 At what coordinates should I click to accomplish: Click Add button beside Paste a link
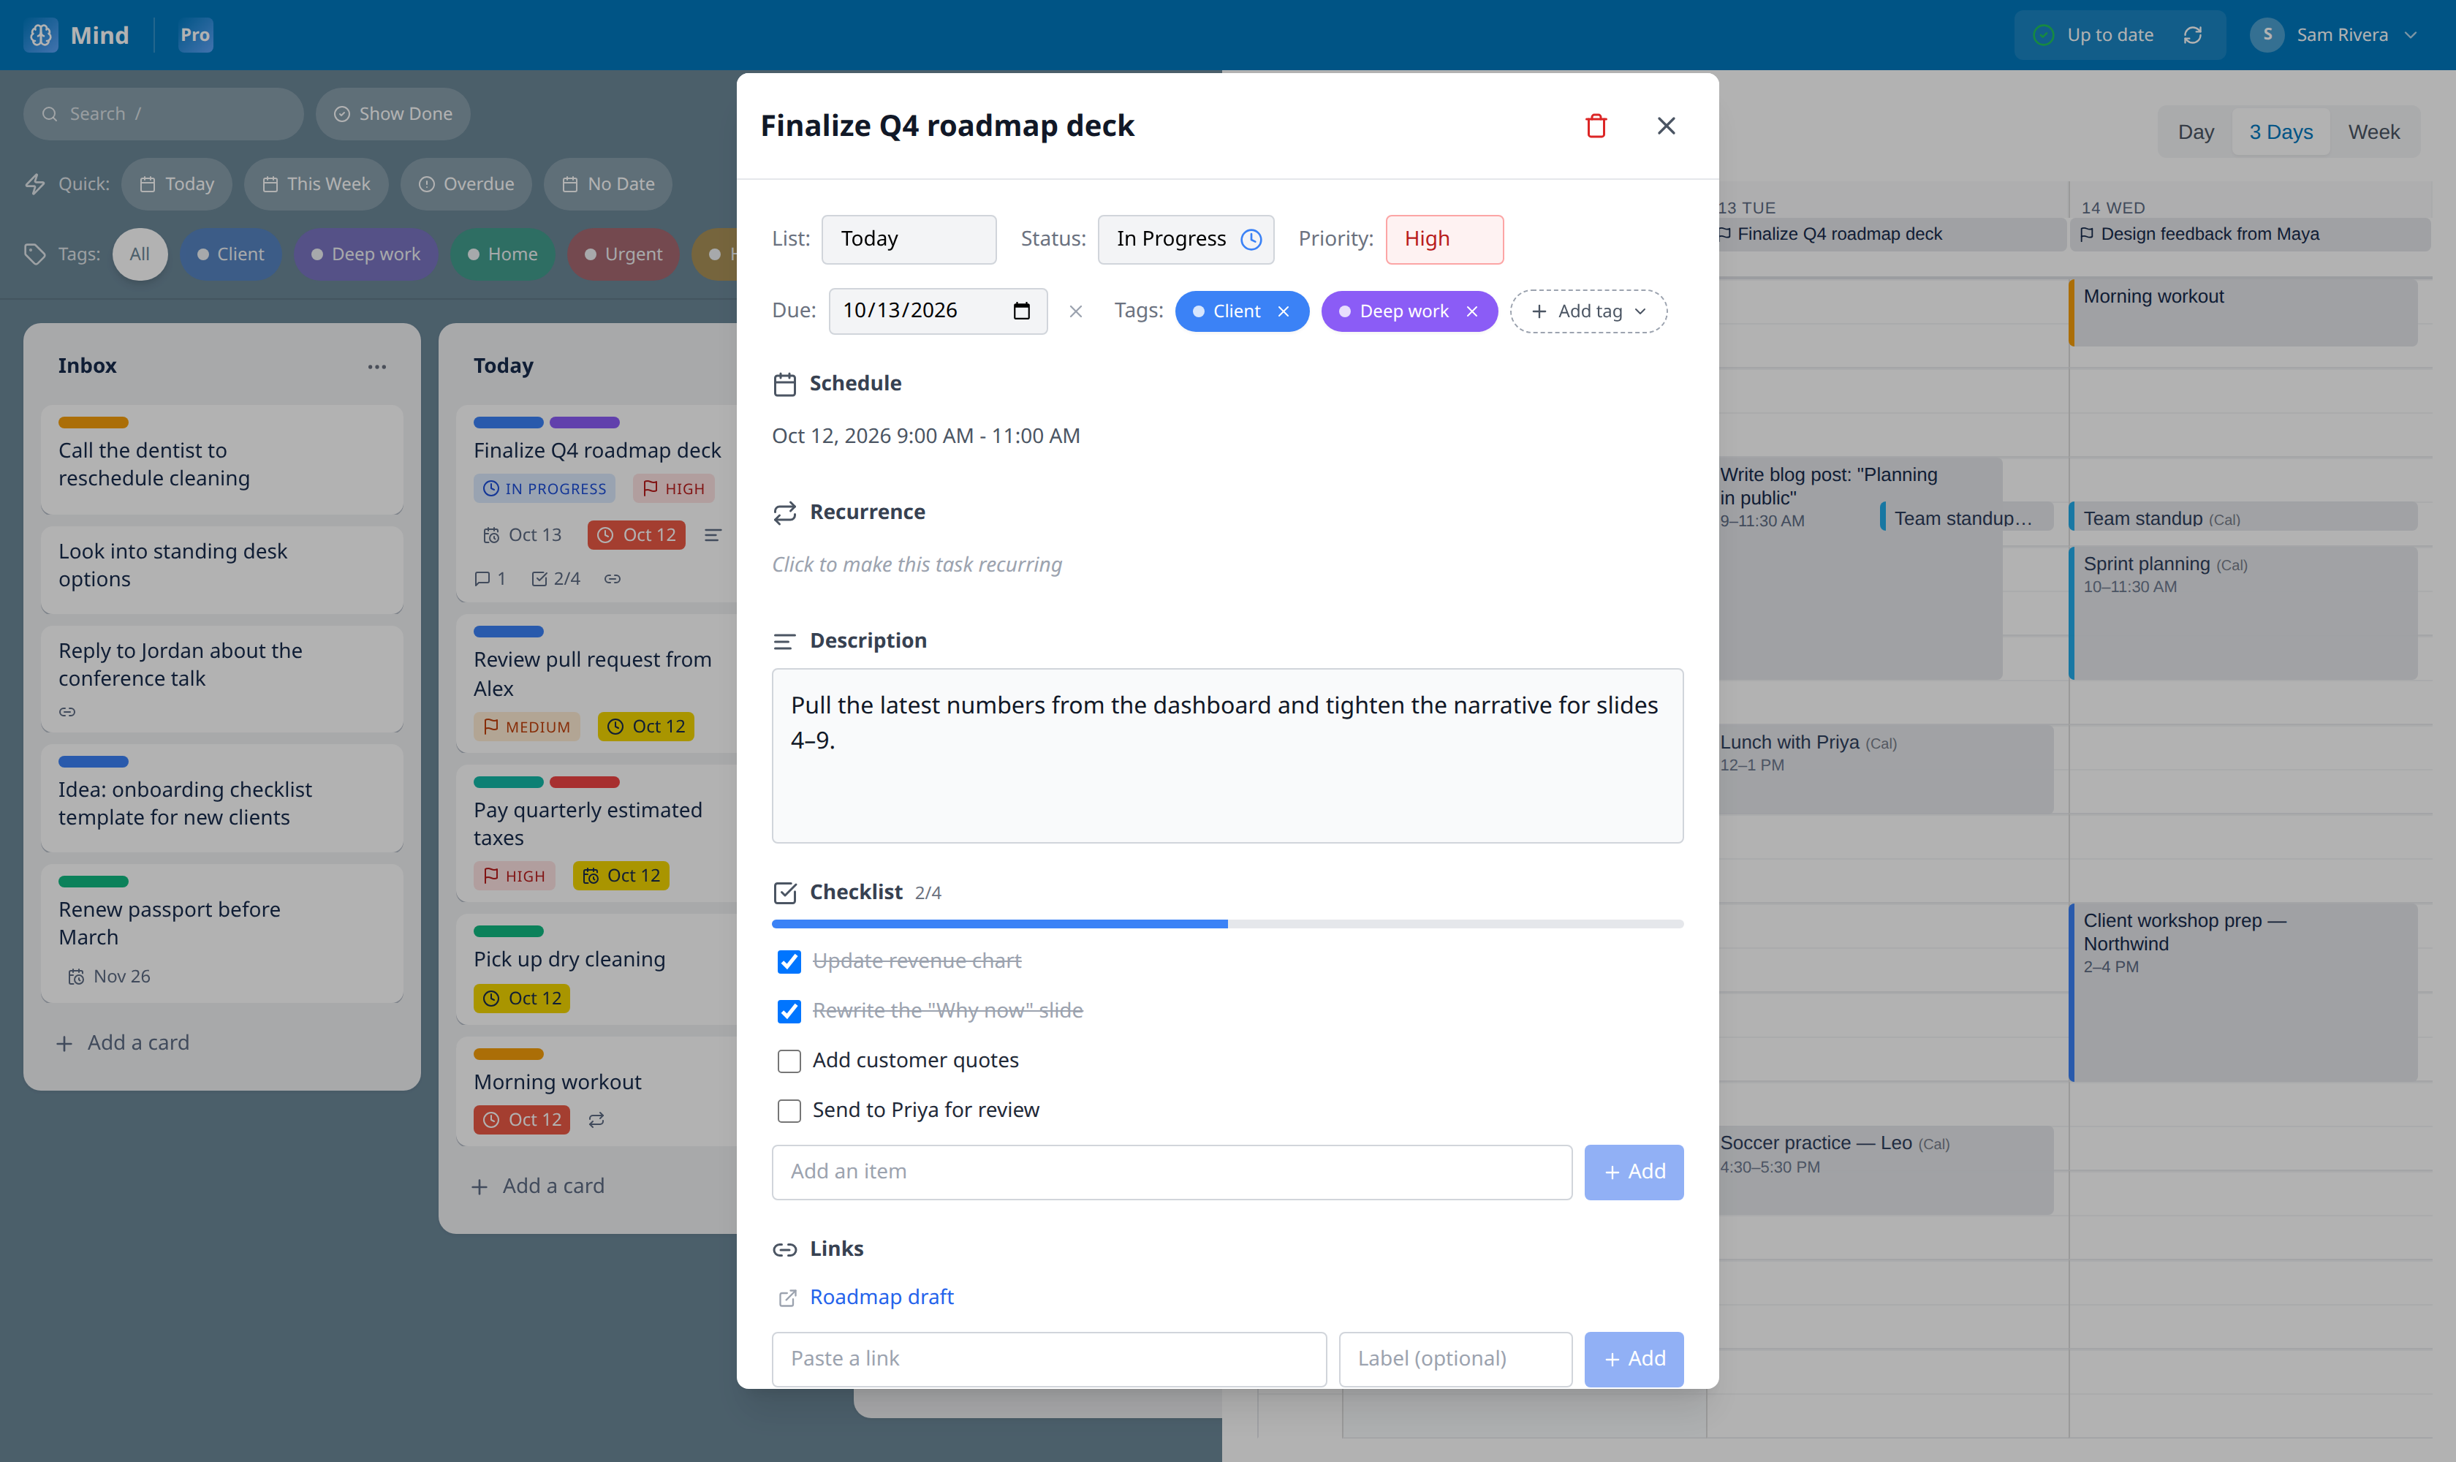1634,1360
